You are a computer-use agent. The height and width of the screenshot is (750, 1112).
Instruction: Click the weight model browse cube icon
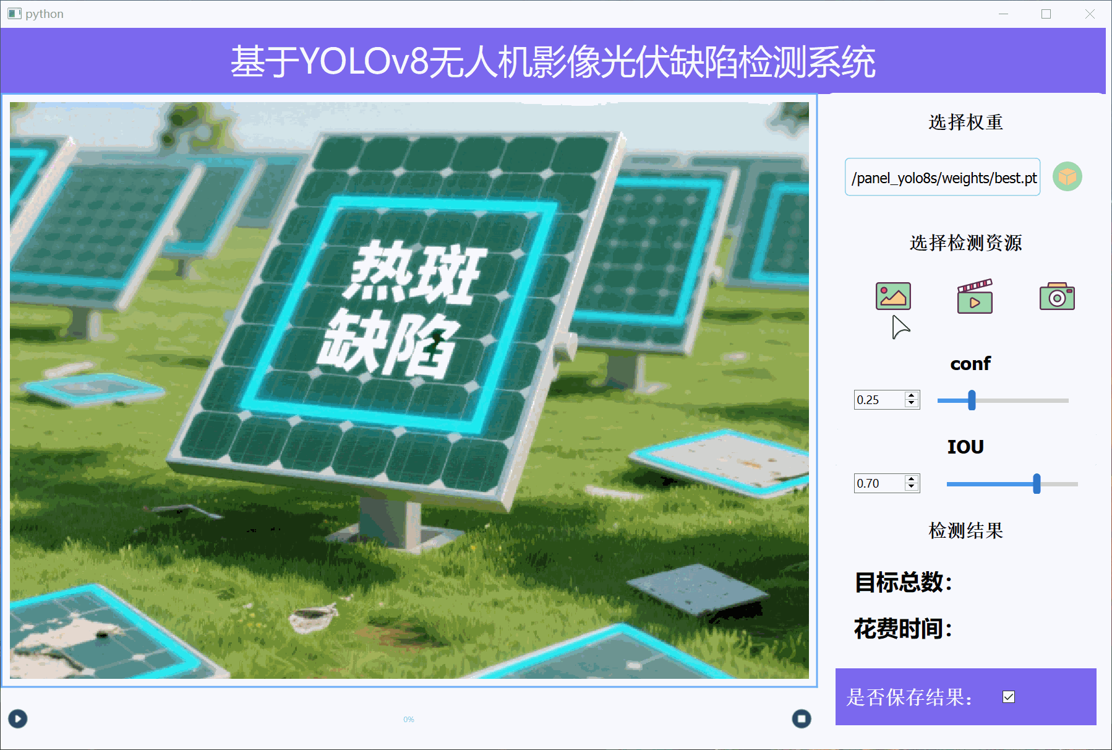pyautogui.click(x=1066, y=177)
